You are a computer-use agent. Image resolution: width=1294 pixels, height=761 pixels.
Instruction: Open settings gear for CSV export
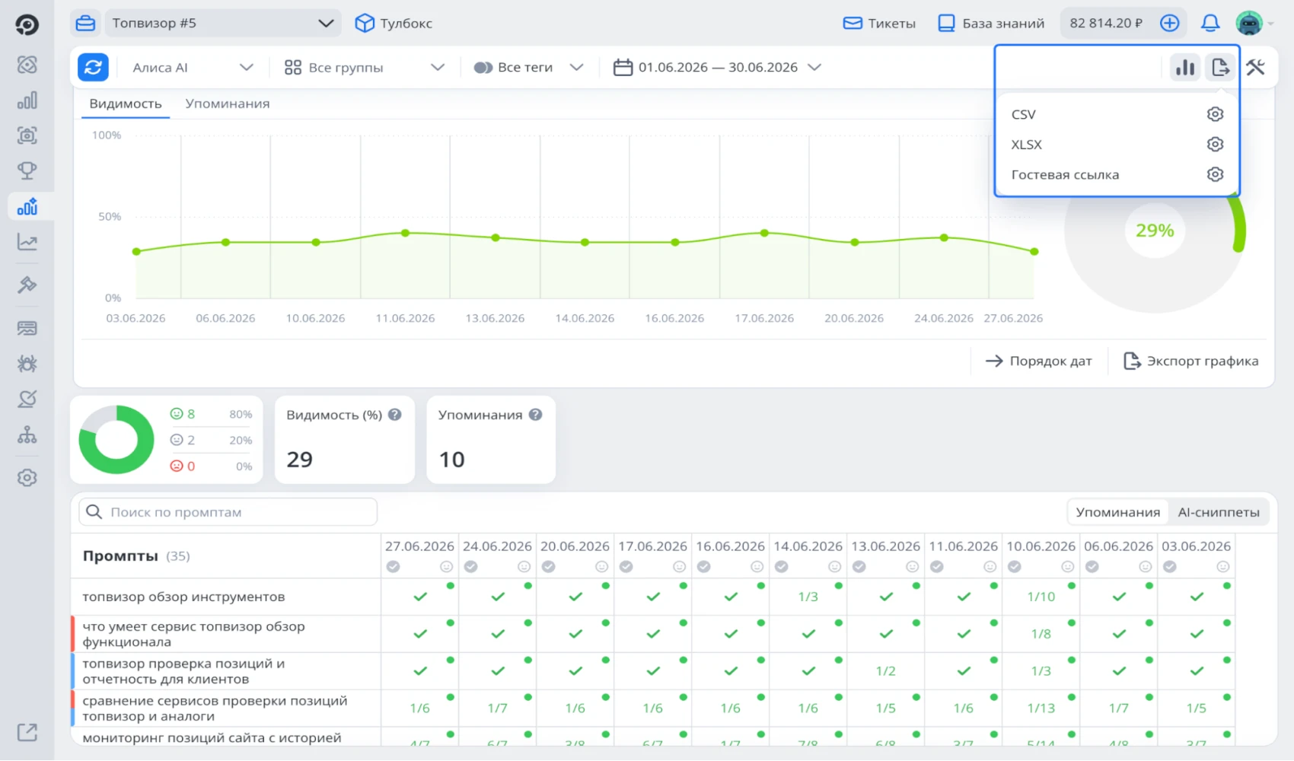[1215, 114]
